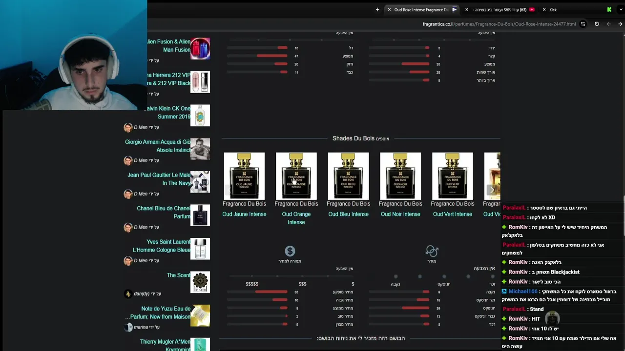The height and width of the screenshot is (351, 625).
Task: Click the gender symbols icon
Action: tap(432, 251)
